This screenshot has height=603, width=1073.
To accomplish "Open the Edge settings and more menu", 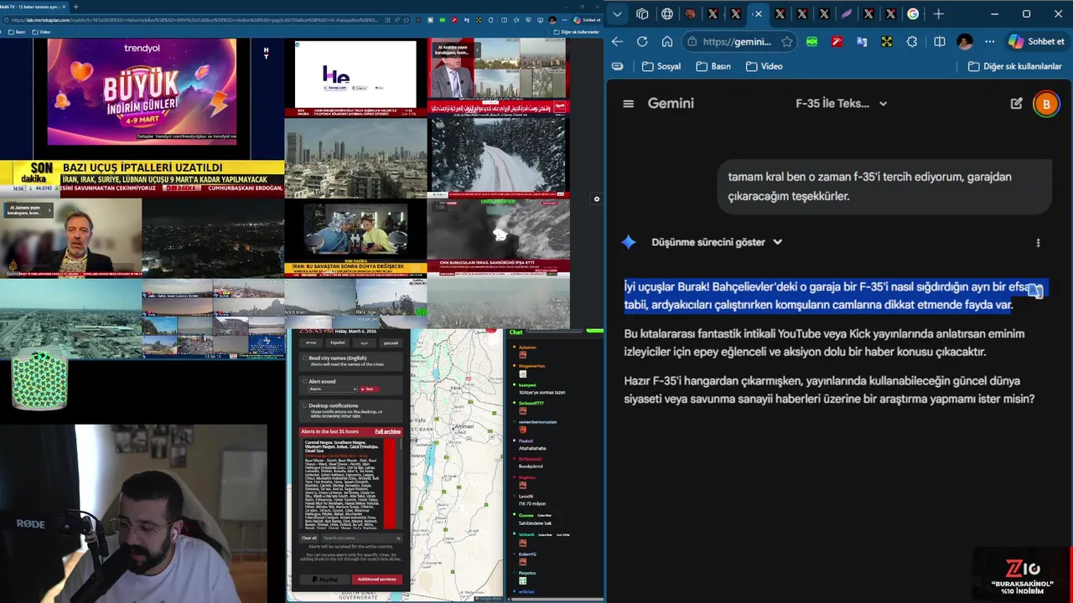I will pyautogui.click(x=990, y=41).
